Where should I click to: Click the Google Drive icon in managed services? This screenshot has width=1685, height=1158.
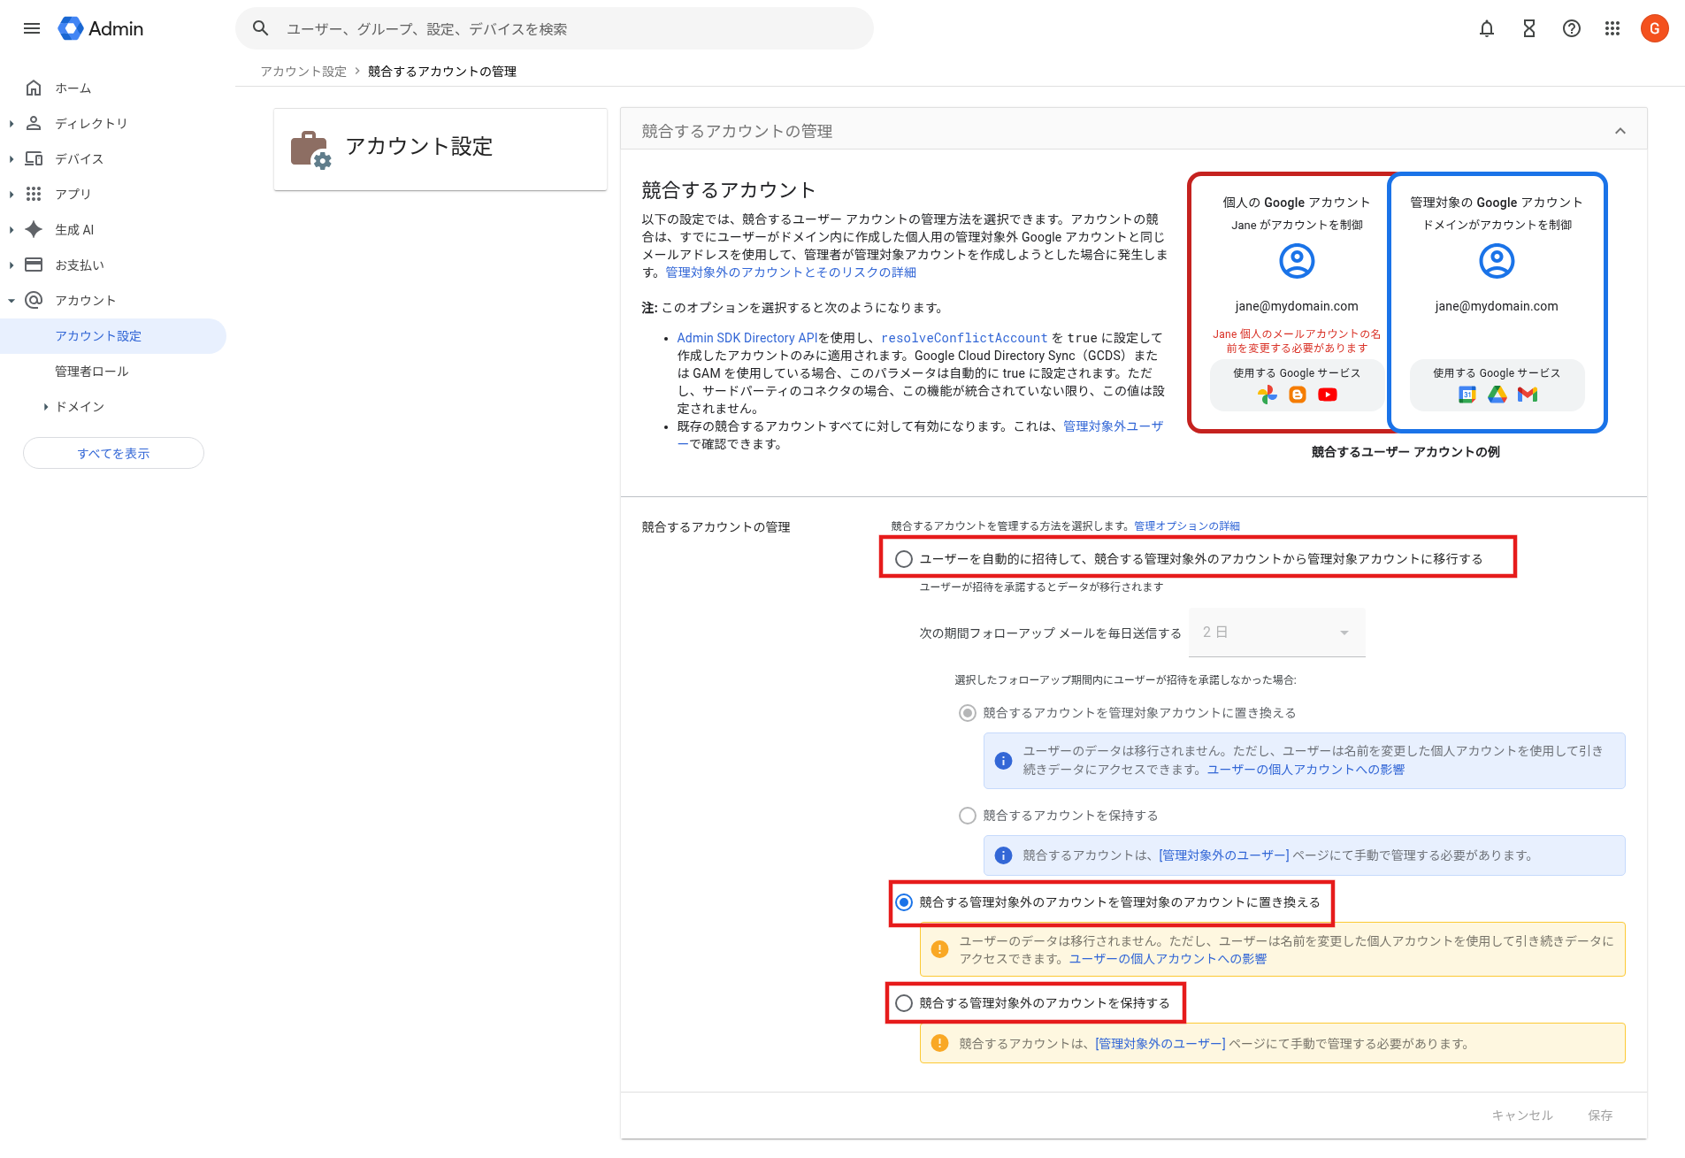[x=1497, y=395]
